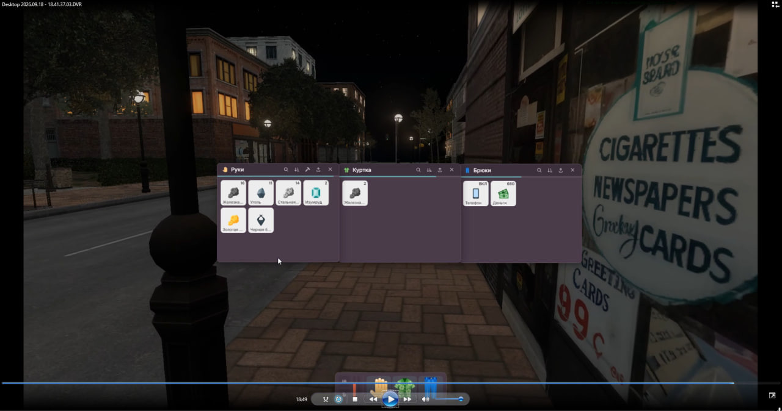Image resolution: width=782 pixels, height=411 pixels.
Task: Stop the video playback
Action: (x=355, y=399)
